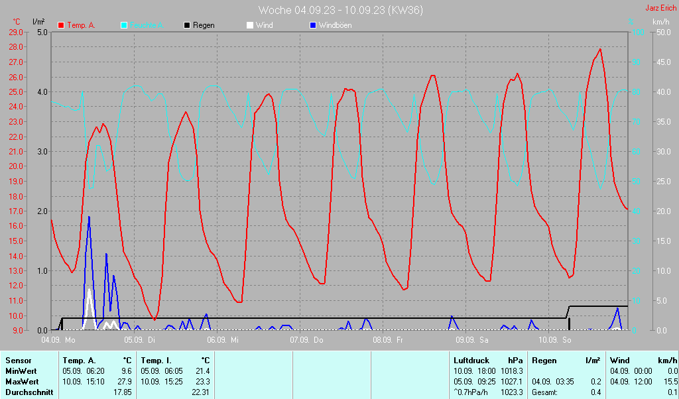Select the 08.09. Fr date marker
Screen dimensions: 679x399
[388, 340]
